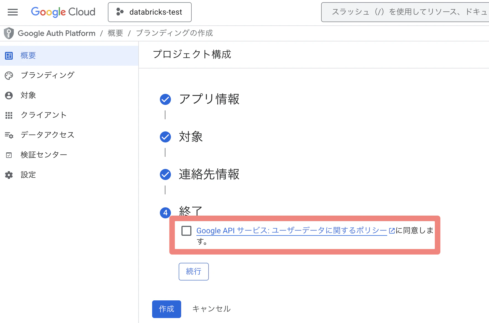Open 検証センター in the sidebar
Image resolution: width=489 pixels, height=323 pixels.
[69, 155]
